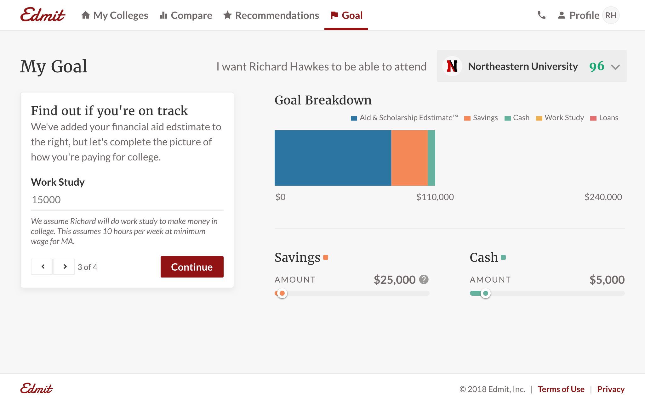This screenshot has height=404, width=645.
Task: Open the Compare tab
Action: [186, 15]
